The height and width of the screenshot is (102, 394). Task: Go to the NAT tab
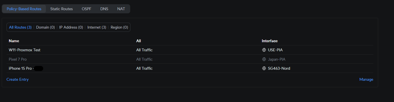121,9
